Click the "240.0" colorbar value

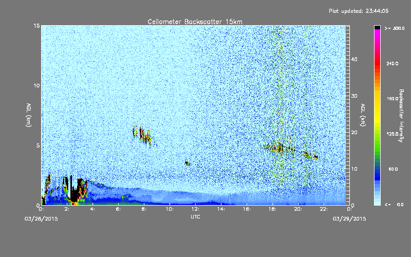(x=393, y=63)
